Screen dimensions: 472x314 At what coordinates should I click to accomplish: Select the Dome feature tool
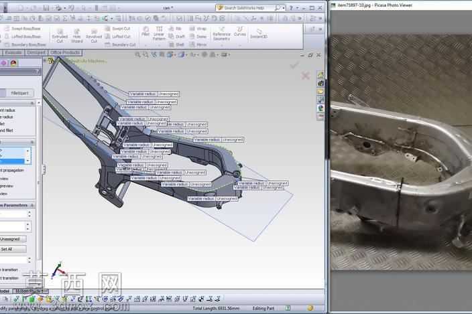pyautogui.click(x=198, y=36)
